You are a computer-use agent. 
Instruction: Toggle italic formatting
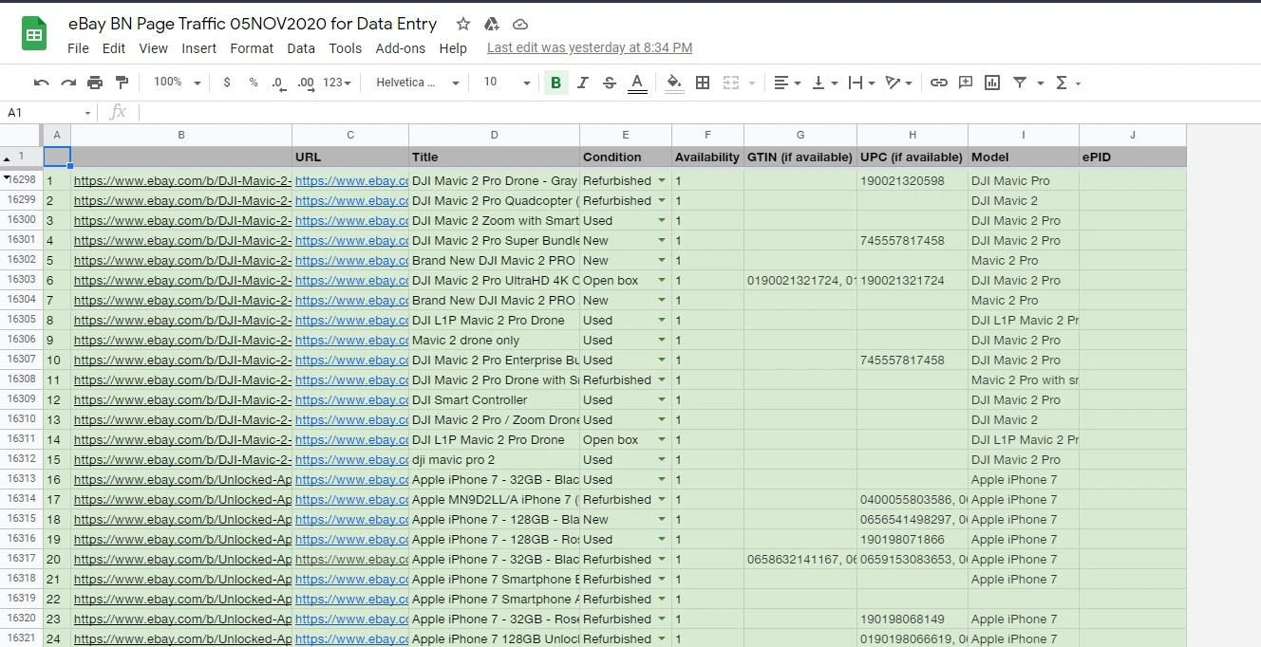[583, 83]
